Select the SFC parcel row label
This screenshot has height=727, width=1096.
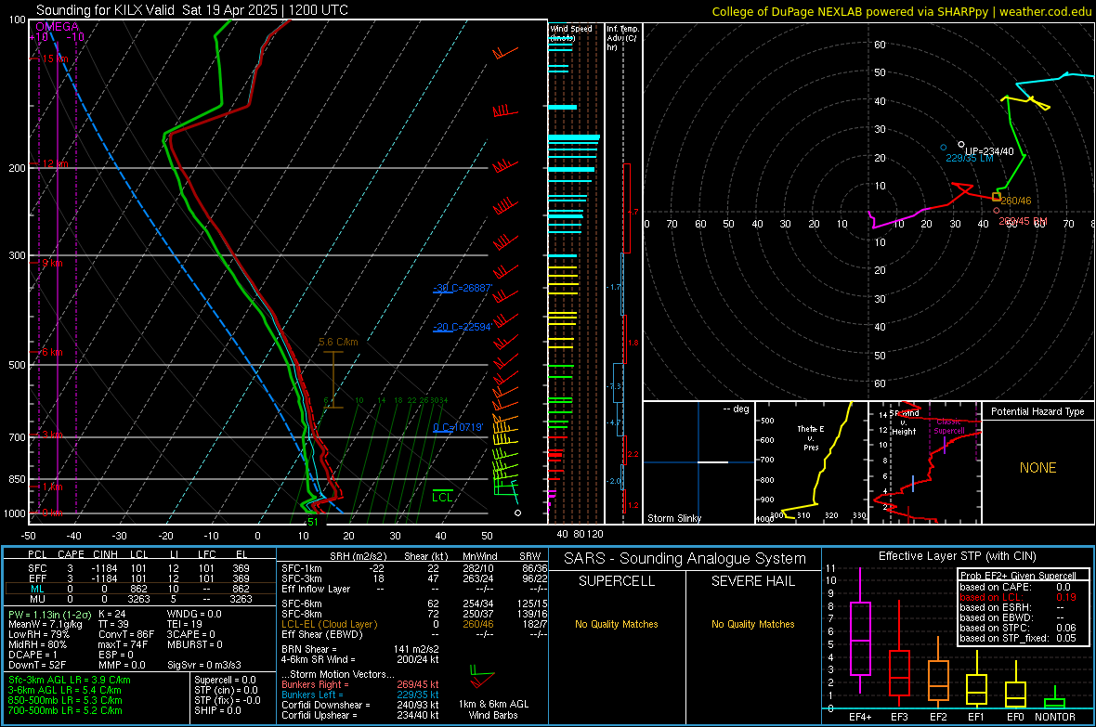(37, 568)
